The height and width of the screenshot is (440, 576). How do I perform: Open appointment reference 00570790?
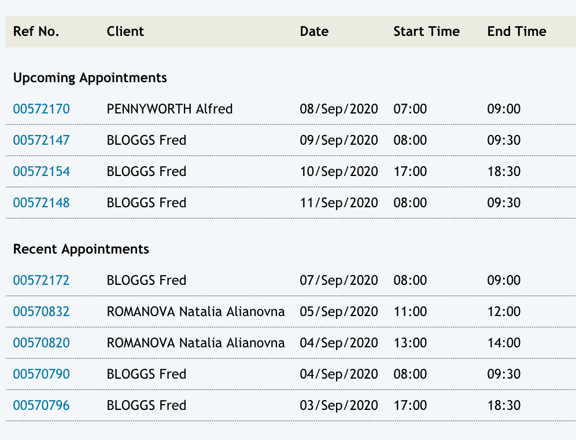41,374
